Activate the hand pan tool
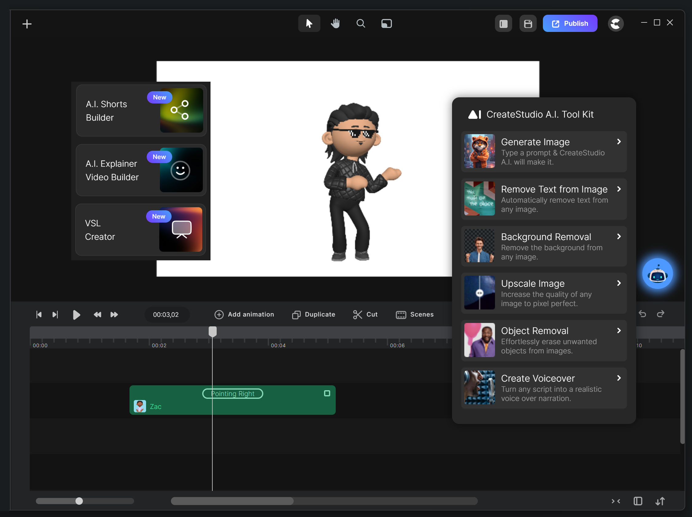The width and height of the screenshot is (692, 517). (x=335, y=23)
